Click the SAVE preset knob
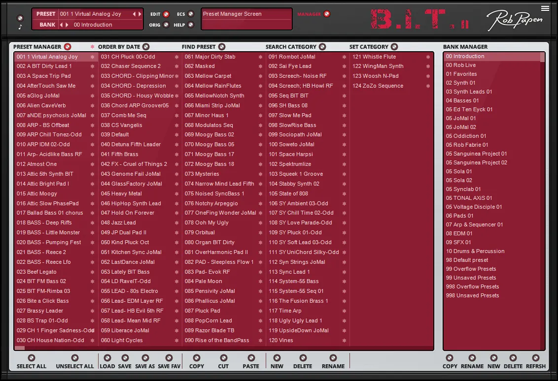 (x=125, y=358)
